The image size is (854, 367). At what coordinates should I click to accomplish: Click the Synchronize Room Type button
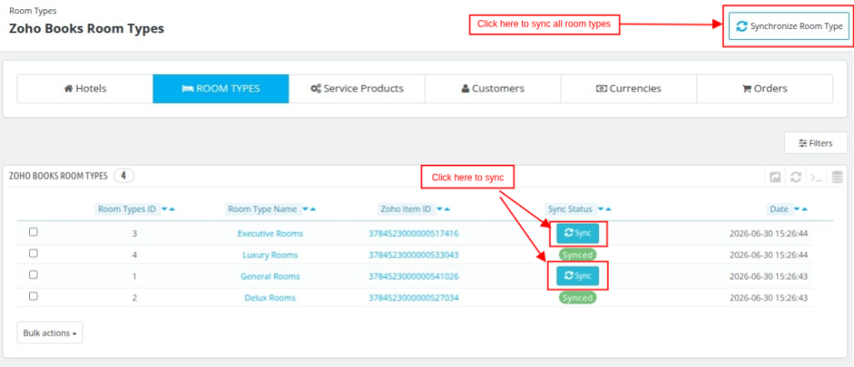(789, 26)
